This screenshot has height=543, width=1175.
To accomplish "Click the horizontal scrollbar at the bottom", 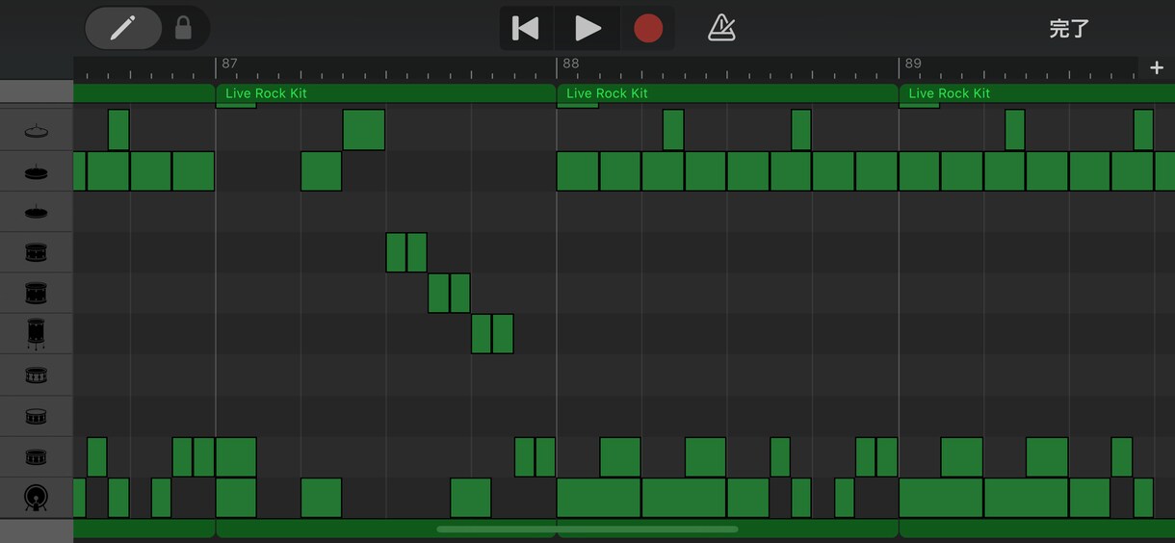I will click(587, 529).
